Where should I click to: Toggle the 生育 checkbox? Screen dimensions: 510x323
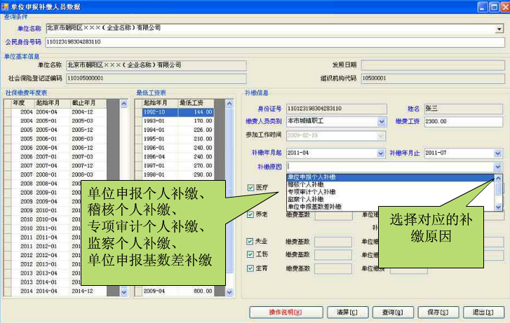point(250,268)
